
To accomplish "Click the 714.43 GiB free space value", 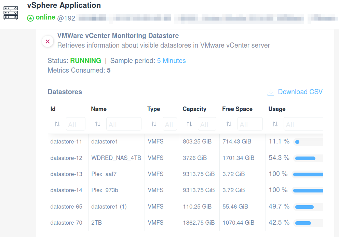I will point(237,142).
